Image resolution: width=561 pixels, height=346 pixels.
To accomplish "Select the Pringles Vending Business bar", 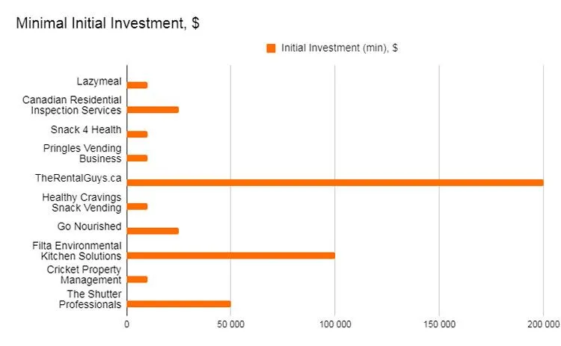I will click(137, 158).
